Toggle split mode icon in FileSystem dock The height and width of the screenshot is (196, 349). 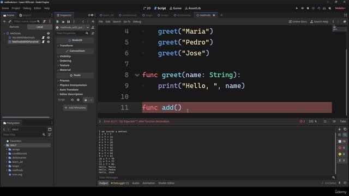[50, 130]
